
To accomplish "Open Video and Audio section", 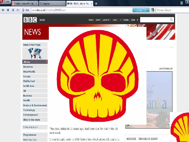I will pos(35,127).
